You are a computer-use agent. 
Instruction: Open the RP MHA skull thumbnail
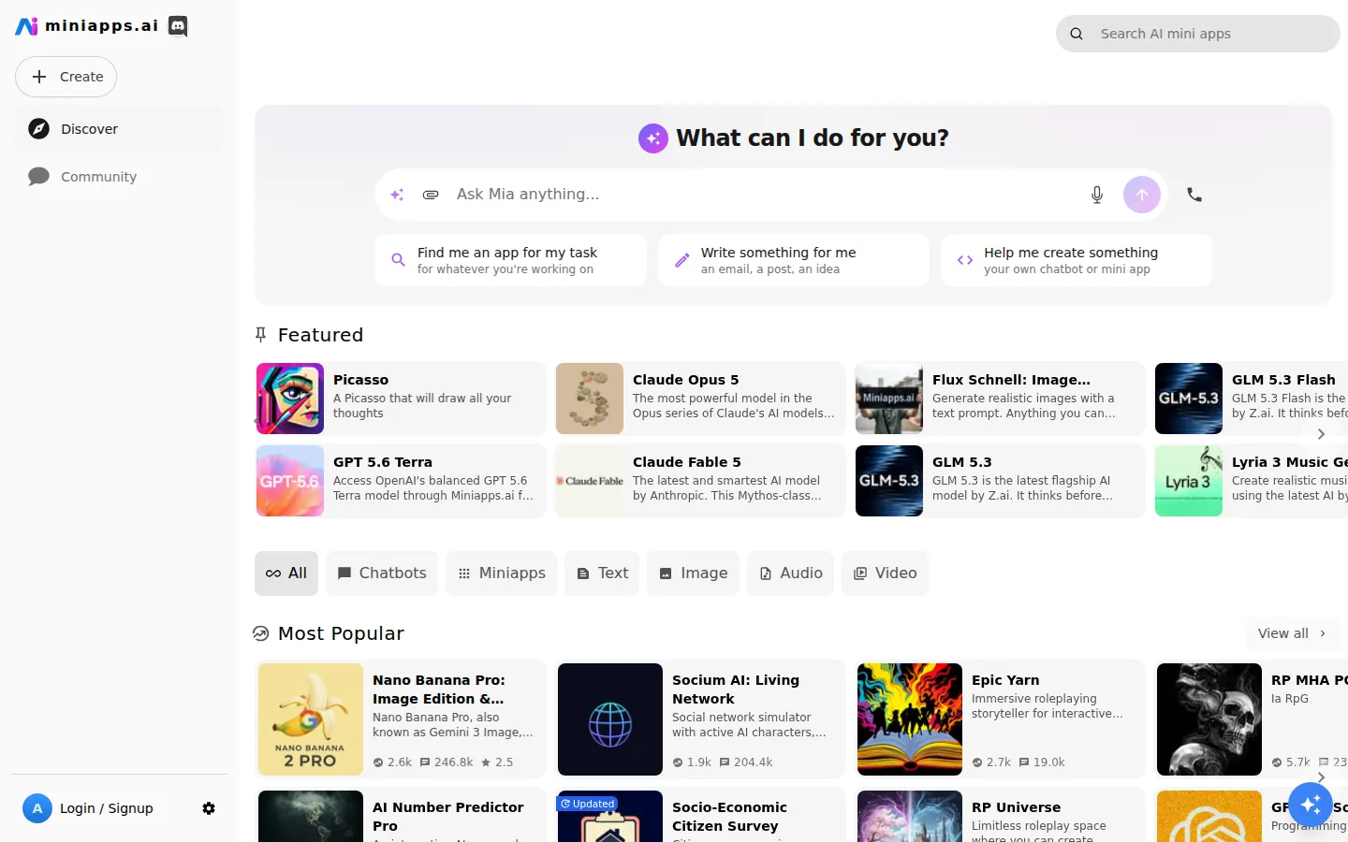(x=1209, y=719)
